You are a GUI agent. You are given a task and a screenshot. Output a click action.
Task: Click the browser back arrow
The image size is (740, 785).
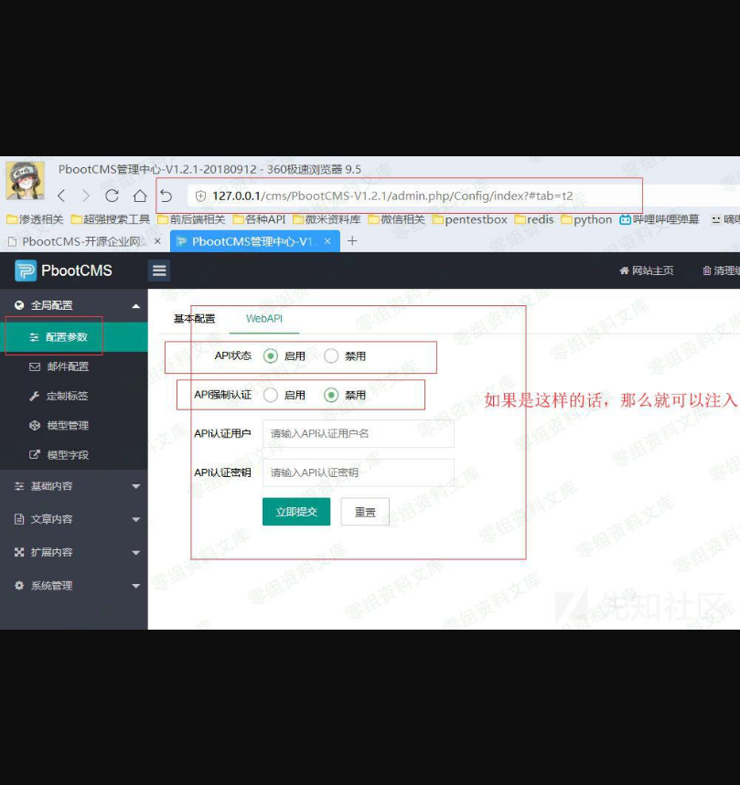[x=61, y=196]
